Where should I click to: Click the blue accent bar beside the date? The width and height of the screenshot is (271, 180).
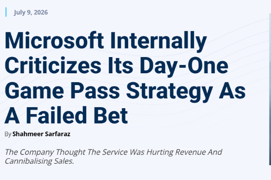tap(6, 12)
